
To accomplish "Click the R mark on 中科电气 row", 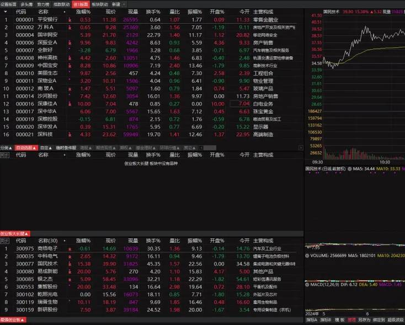I will click(x=70, y=257).
